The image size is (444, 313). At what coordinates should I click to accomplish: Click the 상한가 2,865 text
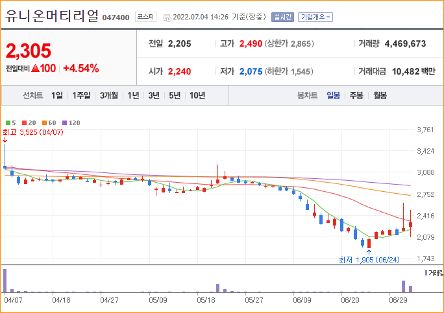(x=289, y=43)
